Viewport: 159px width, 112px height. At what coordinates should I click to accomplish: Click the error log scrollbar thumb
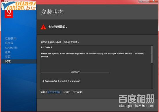click(152, 55)
